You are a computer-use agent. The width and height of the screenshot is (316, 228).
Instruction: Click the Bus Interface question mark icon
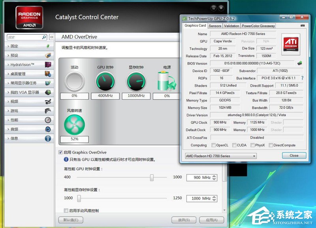click(x=303, y=78)
